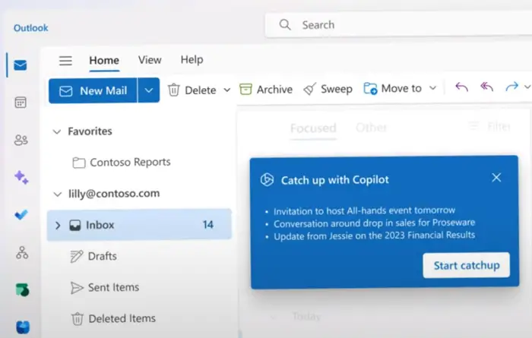Click 'Invitation to host All-hands event tomorrow'
532x338 pixels.
coord(364,210)
